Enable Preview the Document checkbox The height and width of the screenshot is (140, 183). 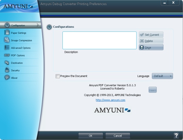coord(58,76)
